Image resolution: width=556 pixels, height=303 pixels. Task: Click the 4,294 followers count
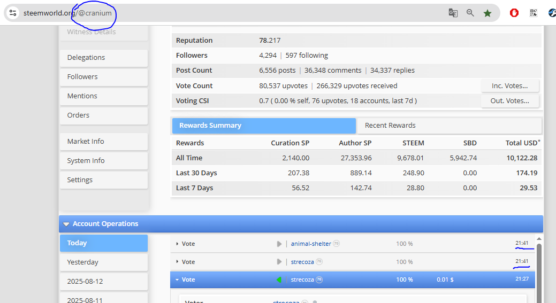point(268,56)
